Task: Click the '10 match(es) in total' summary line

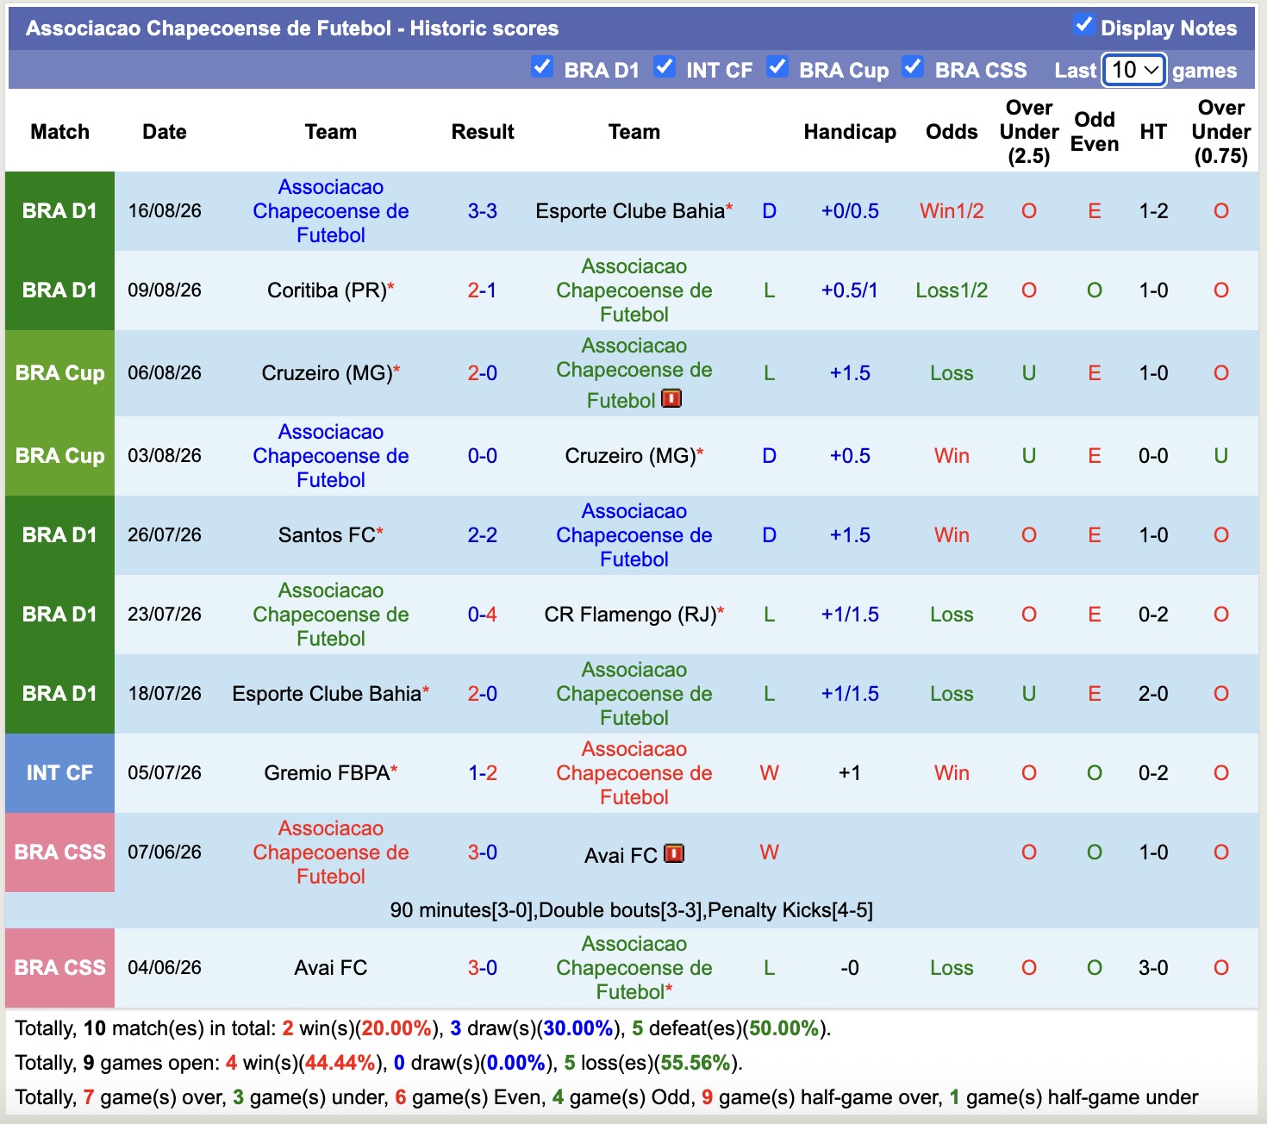Action: tap(423, 1028)
